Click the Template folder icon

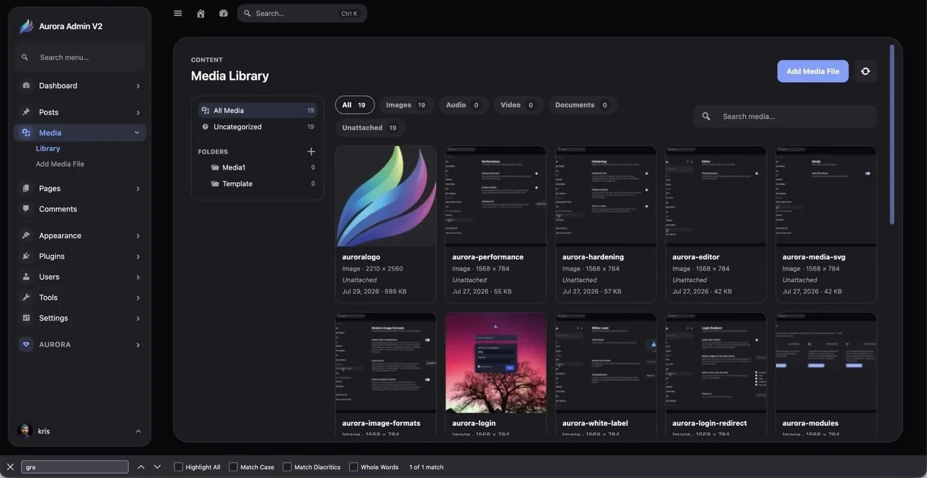coord(215,184)
